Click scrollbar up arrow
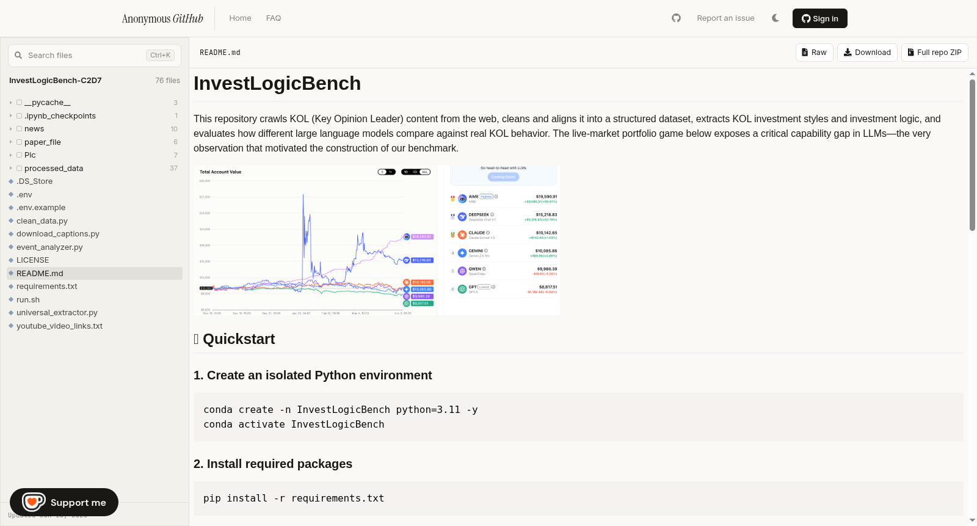977x526 pixels. pos(972,74)
